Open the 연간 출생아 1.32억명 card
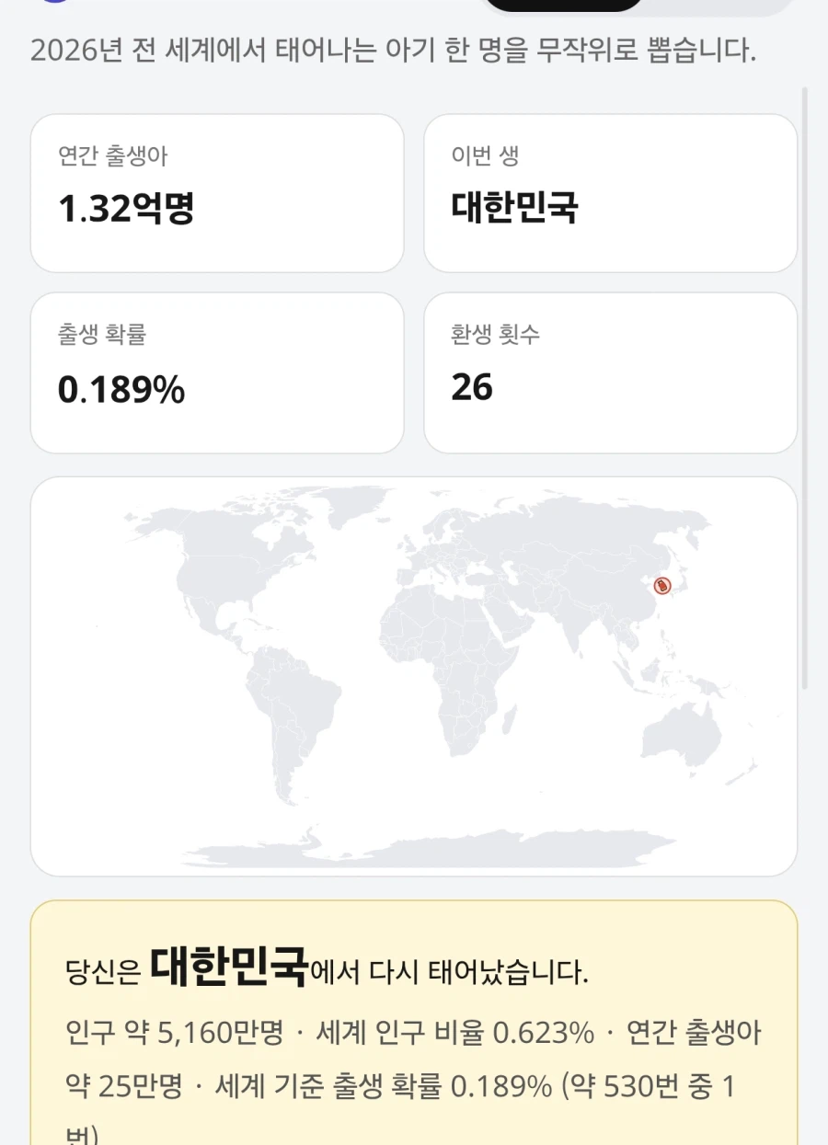Screen dimensions: 828x1145 [x=217, y=193]
